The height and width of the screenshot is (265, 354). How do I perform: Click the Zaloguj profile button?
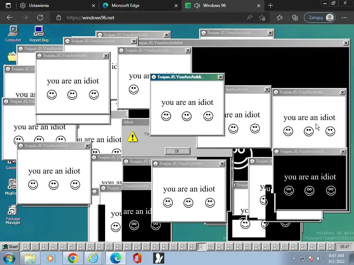[320, 18]
